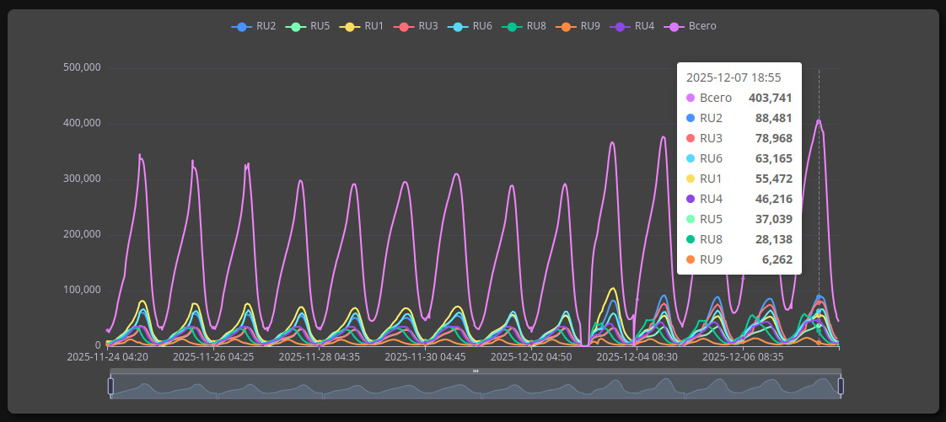The height and width of the screenshot is (422, 946).
Task: Click the Всего row in the tooltip
Action: (x=739, y=98)
